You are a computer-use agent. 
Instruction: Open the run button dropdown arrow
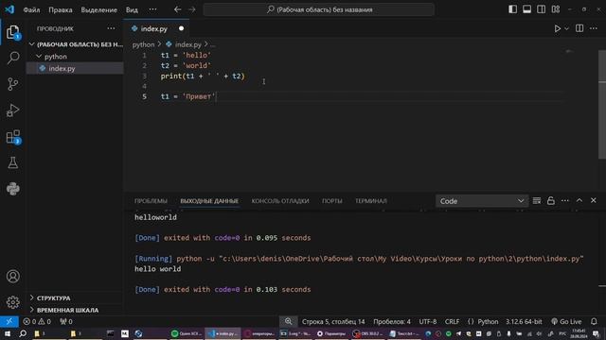(566, 28)
